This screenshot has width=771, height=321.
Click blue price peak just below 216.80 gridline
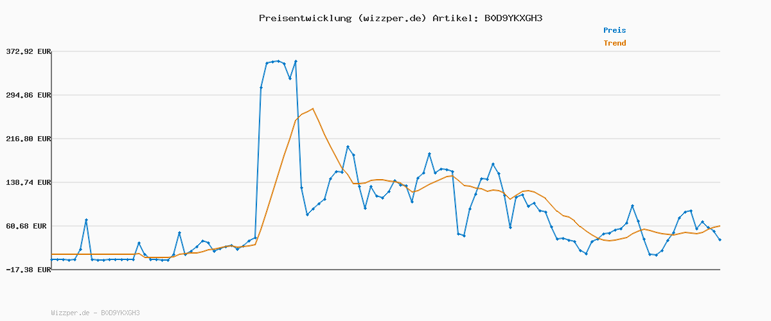pyautogui.click(x=348, y=147)
